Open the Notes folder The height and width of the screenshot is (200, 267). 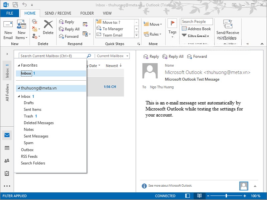[x=29, y=129]
